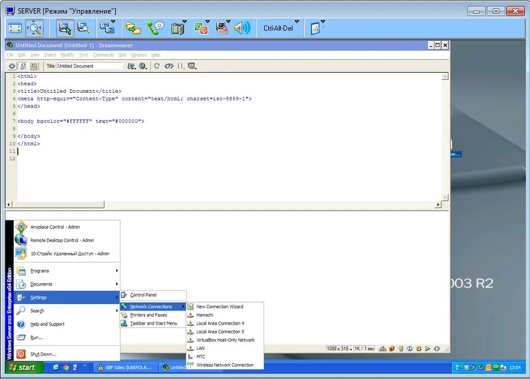This screenshot has height=379, width=530.
Task: Select Local Area Connection 4
Action: coord(225,323)
